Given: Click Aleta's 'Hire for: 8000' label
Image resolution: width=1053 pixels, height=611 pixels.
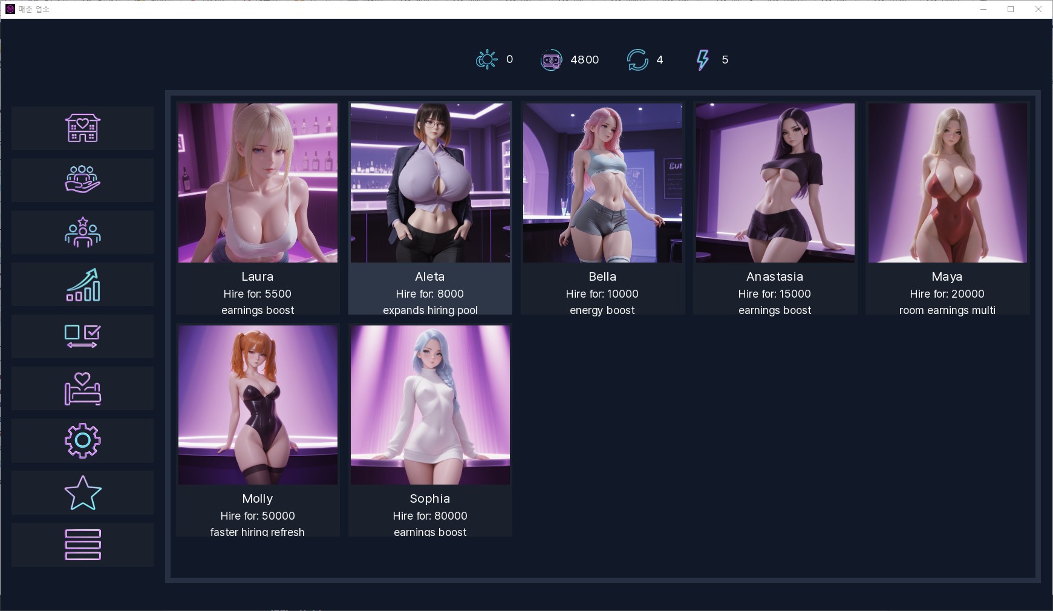Looking at the screenshot, I should [430, 294].
